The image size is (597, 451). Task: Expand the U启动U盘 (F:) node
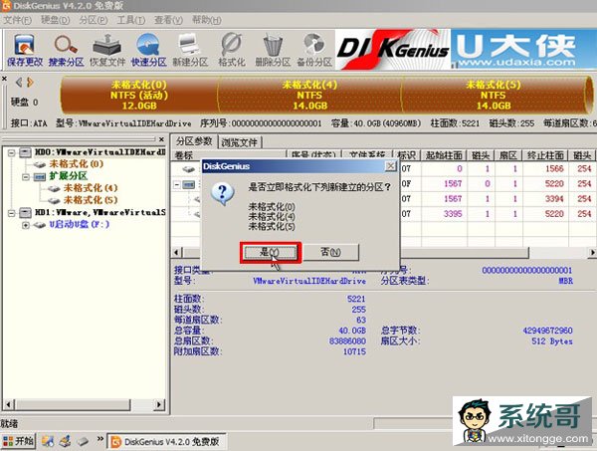click(x=26, y=225)
